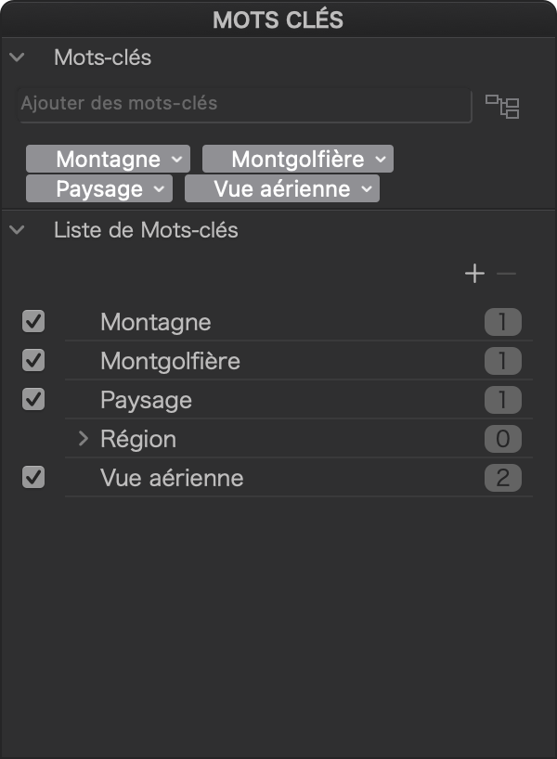
Task: Collapse the Liste de Mots-clés section
Action: 17,229
